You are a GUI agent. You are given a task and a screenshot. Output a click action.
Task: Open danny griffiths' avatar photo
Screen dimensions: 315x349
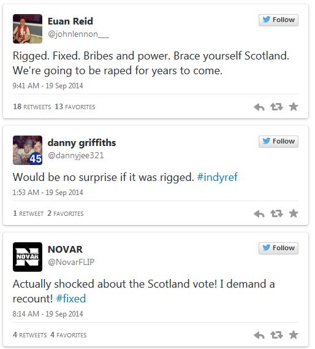28,150
